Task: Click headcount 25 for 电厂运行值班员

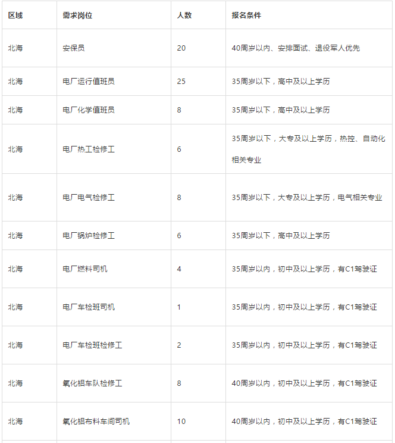Action: [181, 81]
